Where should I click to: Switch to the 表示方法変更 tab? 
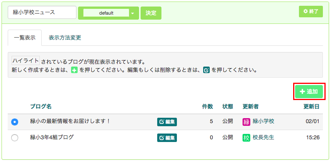pos(65,38)
